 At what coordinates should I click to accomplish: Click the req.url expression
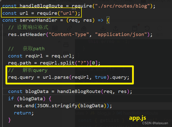[x=63, y=56]
